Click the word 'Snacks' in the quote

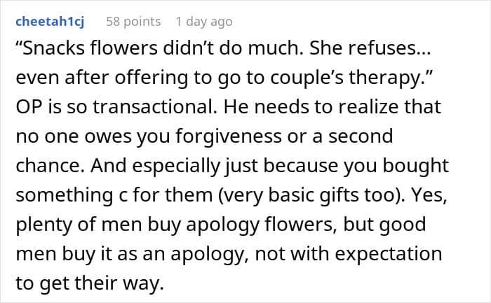[x=51, y=48]
